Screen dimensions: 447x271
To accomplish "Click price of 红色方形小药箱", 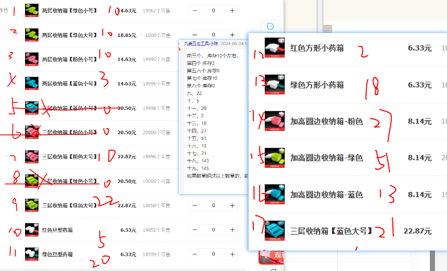I will coord(420,48).
